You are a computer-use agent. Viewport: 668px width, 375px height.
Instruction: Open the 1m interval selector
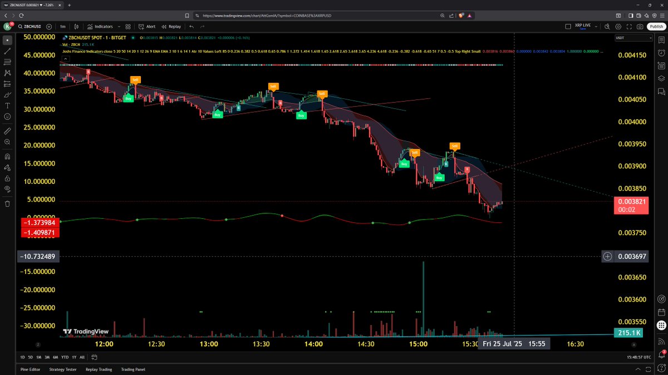point(63,26)
